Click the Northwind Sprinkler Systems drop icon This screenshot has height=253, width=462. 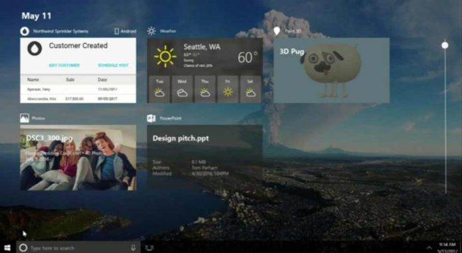point(25,31)
